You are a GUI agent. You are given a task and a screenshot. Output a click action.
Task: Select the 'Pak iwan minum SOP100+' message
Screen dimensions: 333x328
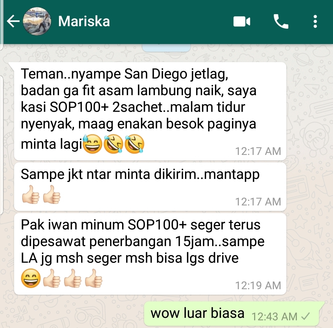(x=150, y=254)
